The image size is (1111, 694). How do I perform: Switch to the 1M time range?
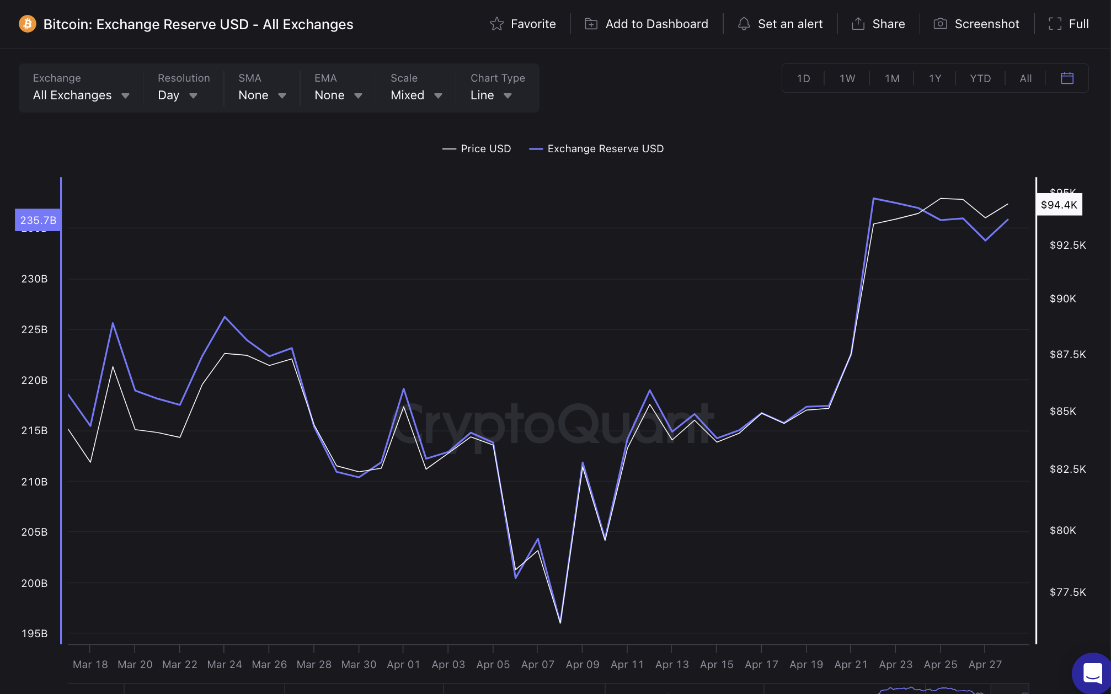891,78
